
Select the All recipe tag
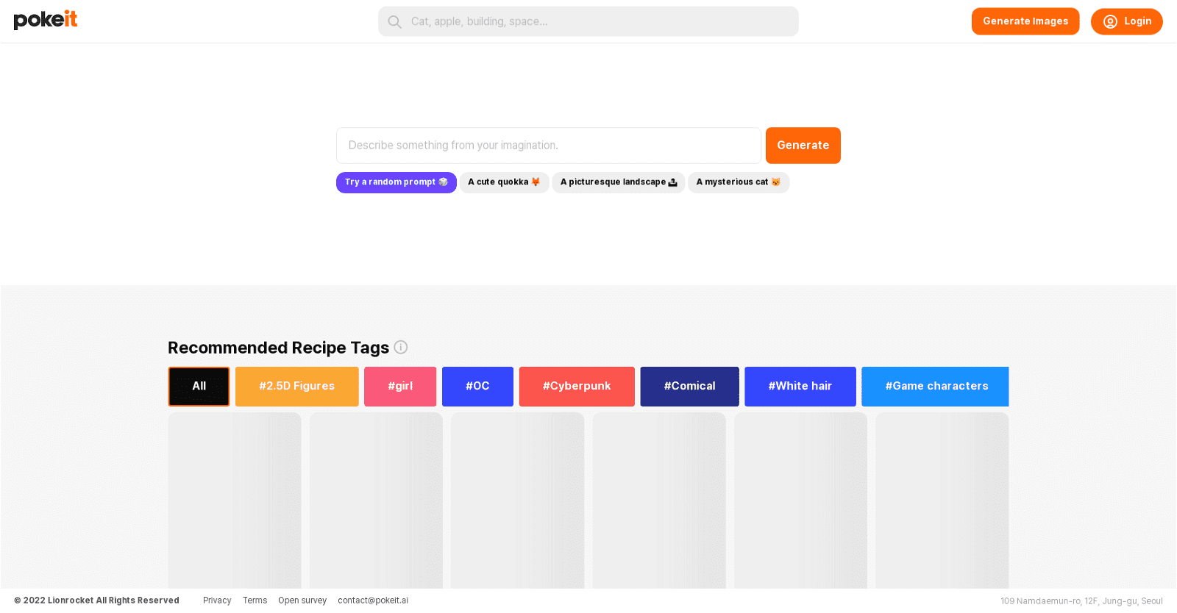pyautogui.click(x=199, y=387)
